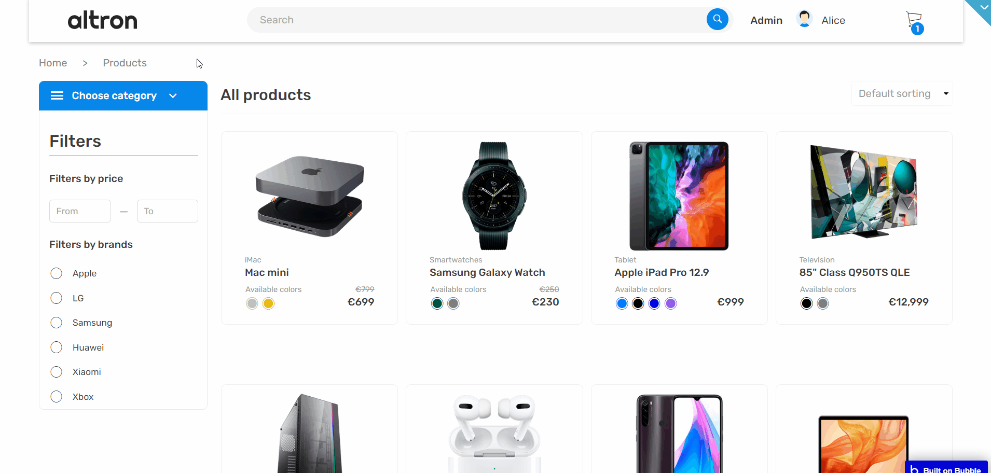The image size is (991, 473).
Task: Pick the purple color swatch for iPad Pro
Action: 670,303
